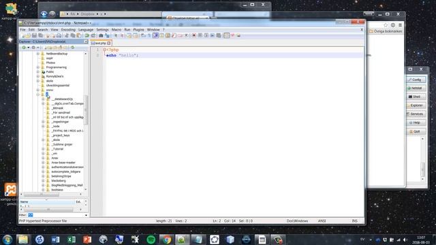
Task: Click Shell button in XAMPP window
Action: pyautogui.click(x=416, y=97)
